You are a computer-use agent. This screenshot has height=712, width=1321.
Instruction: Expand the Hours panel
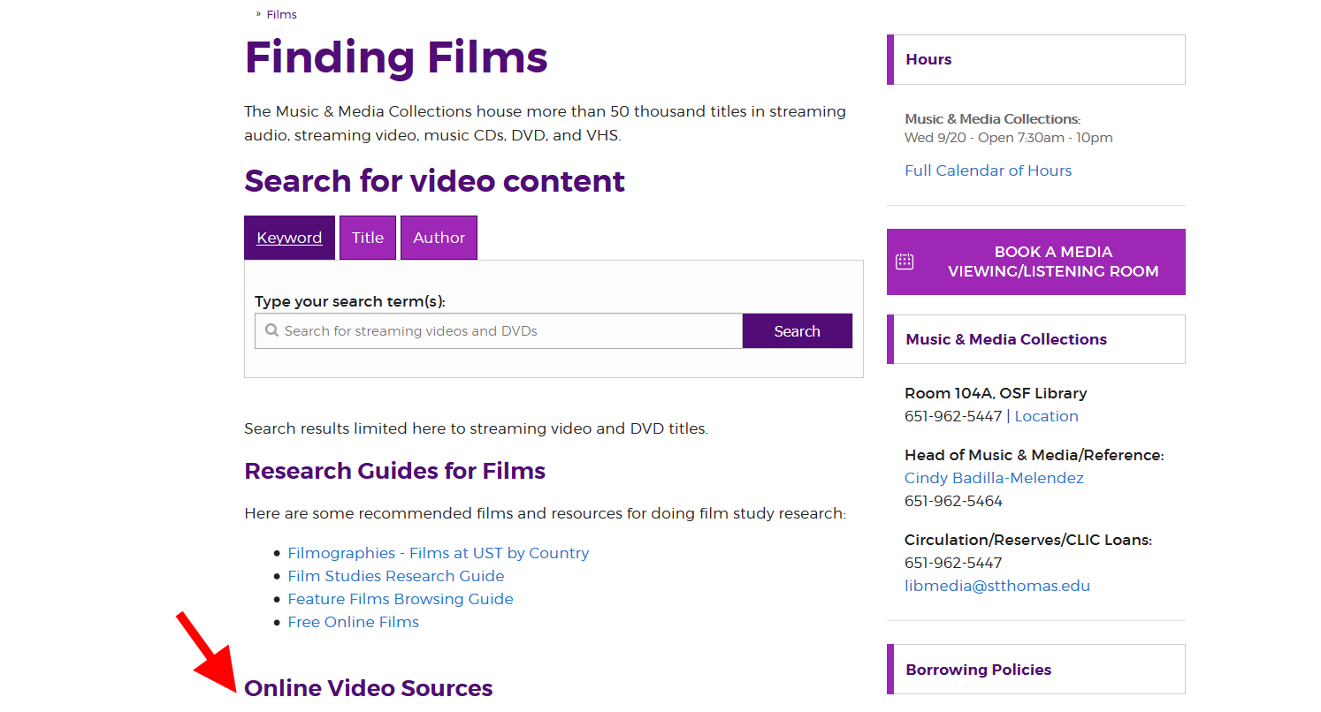click(928, 59)
